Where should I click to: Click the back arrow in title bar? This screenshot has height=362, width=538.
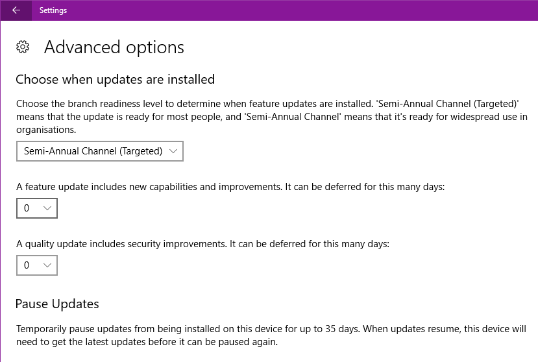16,10
